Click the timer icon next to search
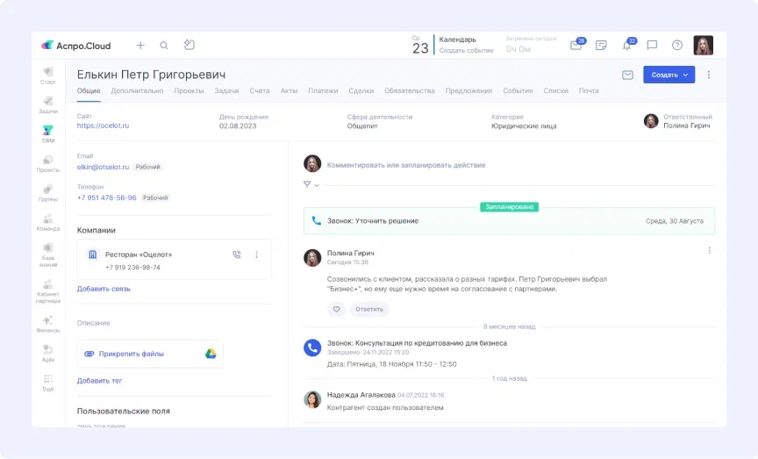This screenshot has height=459, width=758. [189, 45]
